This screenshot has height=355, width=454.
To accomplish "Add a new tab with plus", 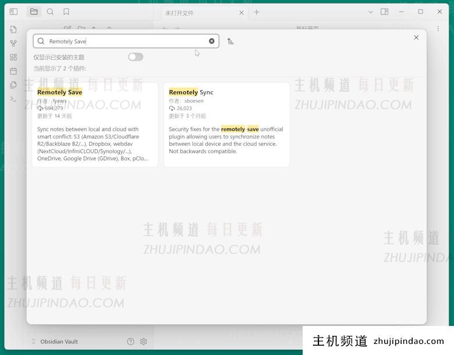I will pyautogui.click(x=257, y=12).
